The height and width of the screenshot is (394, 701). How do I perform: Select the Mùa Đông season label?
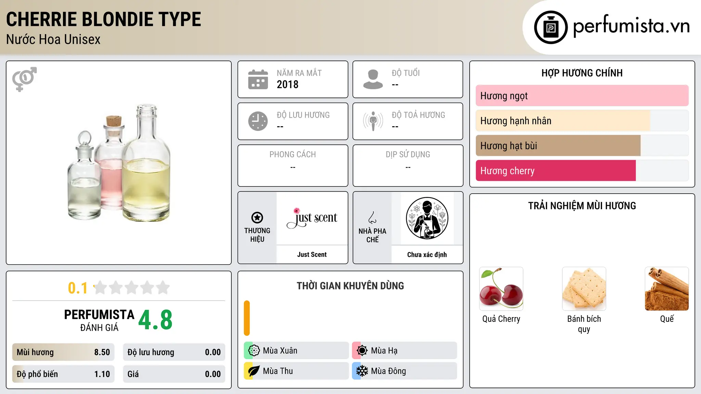[388, 371]
